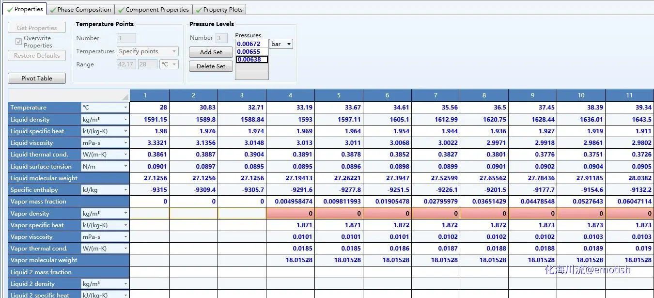Click the Temperature row header

[45, 108]
